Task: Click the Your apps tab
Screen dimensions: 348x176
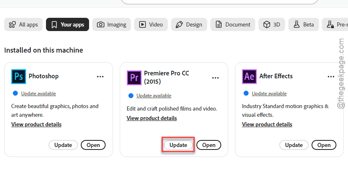Action: click(68, 24)
